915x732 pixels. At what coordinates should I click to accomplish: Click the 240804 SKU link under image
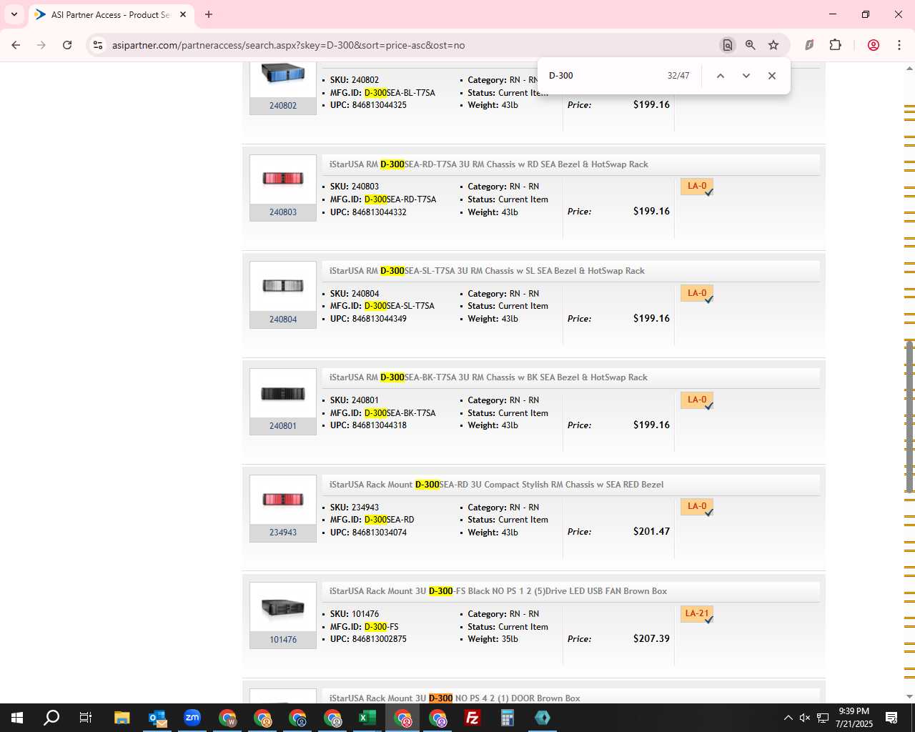pos(283,320)
